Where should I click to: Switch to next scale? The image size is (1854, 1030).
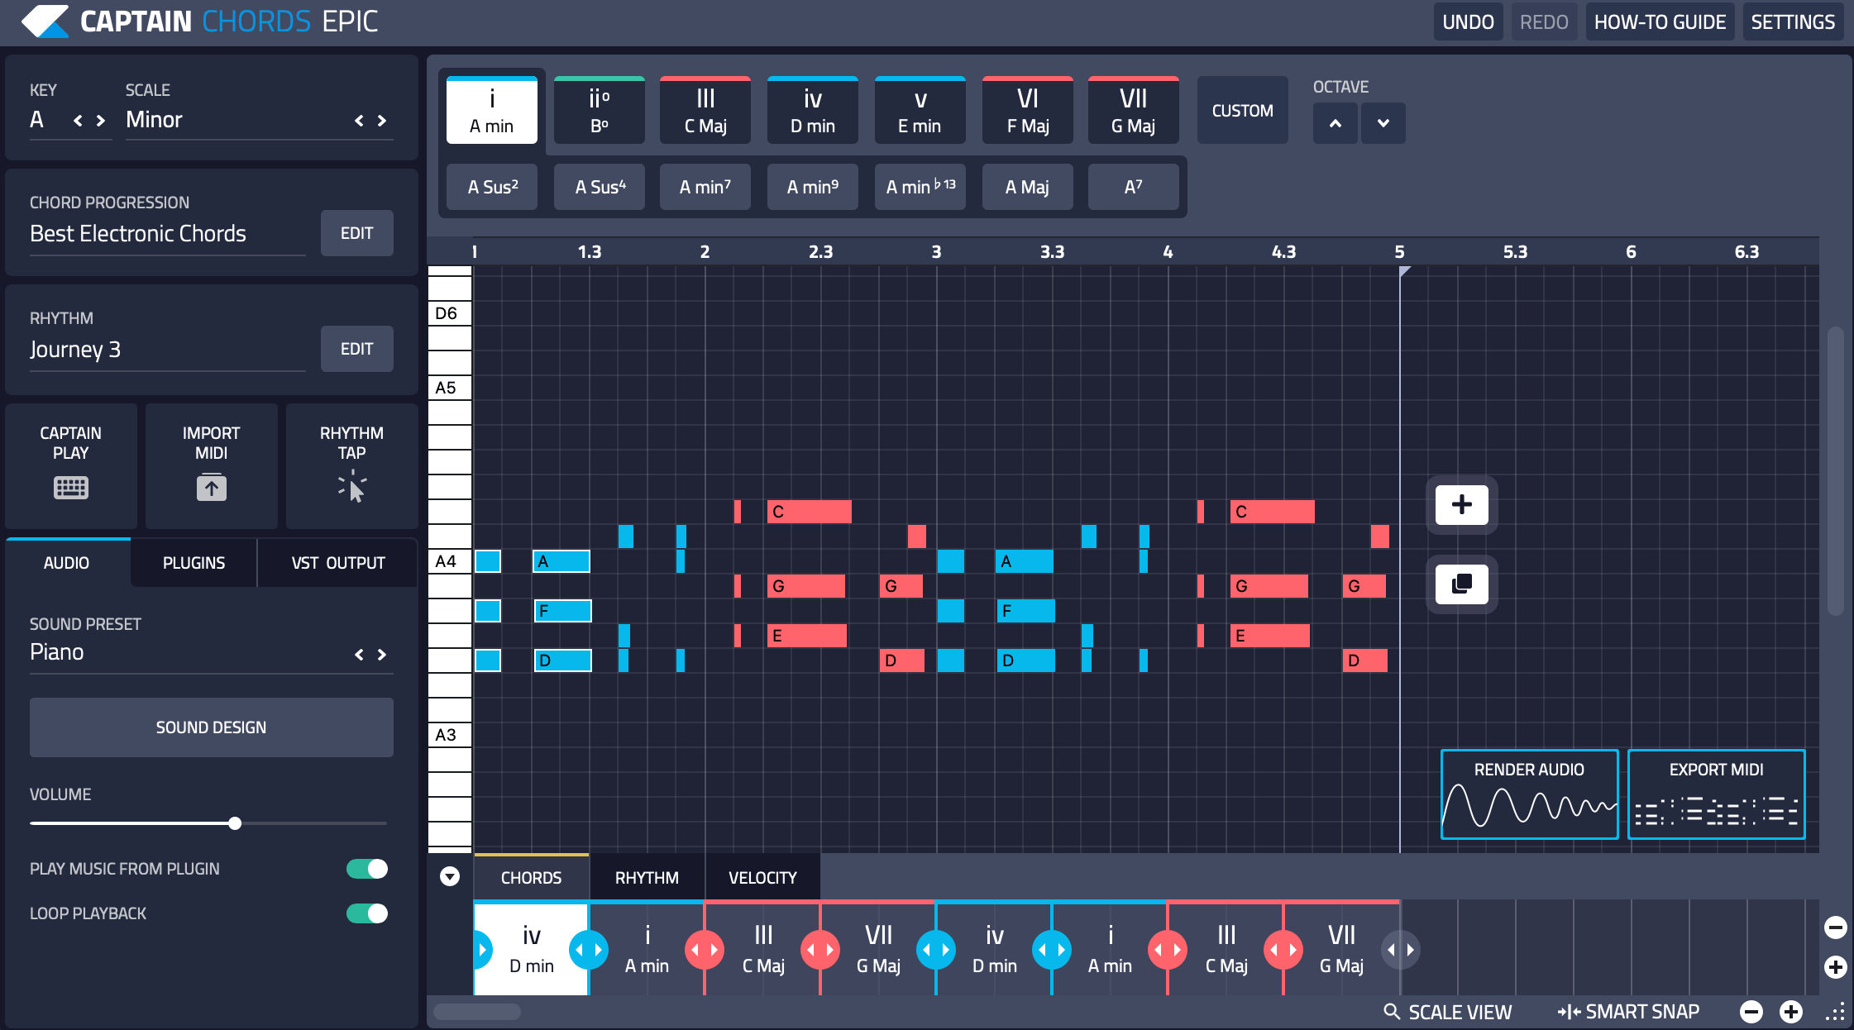tap(382, 121)
